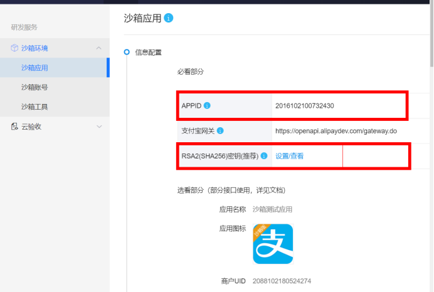Click the document icon next to 云验收
The width and height of the screenshot is (434, 292).
pos(14,127)
